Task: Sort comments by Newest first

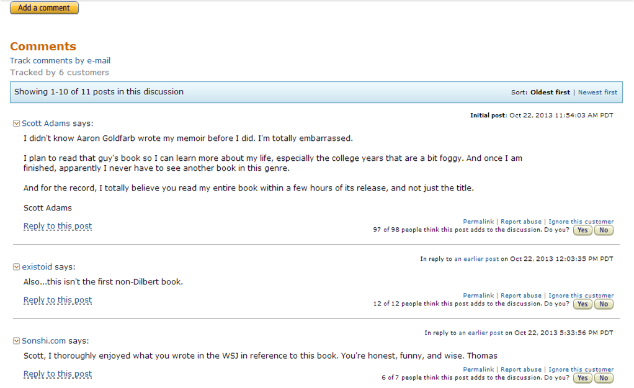Action: tap(597, 92)
